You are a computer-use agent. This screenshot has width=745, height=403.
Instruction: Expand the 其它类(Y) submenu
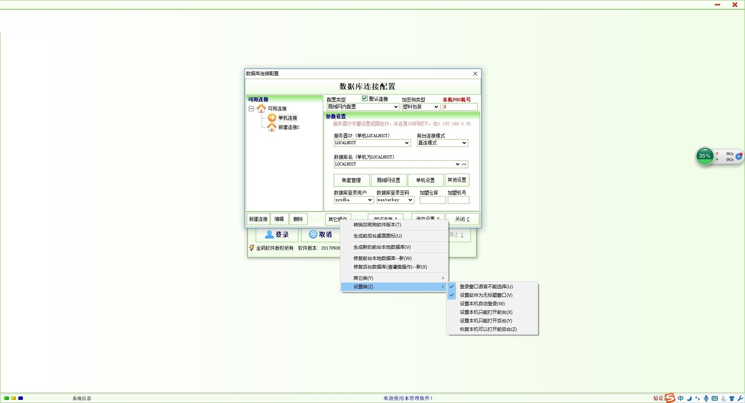(x=394, y=278)
